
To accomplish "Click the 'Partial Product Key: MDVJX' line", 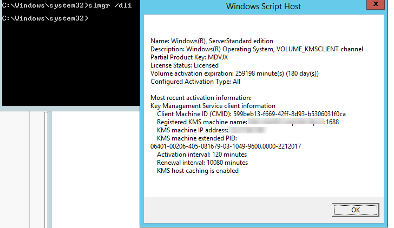I will [189, 57].
